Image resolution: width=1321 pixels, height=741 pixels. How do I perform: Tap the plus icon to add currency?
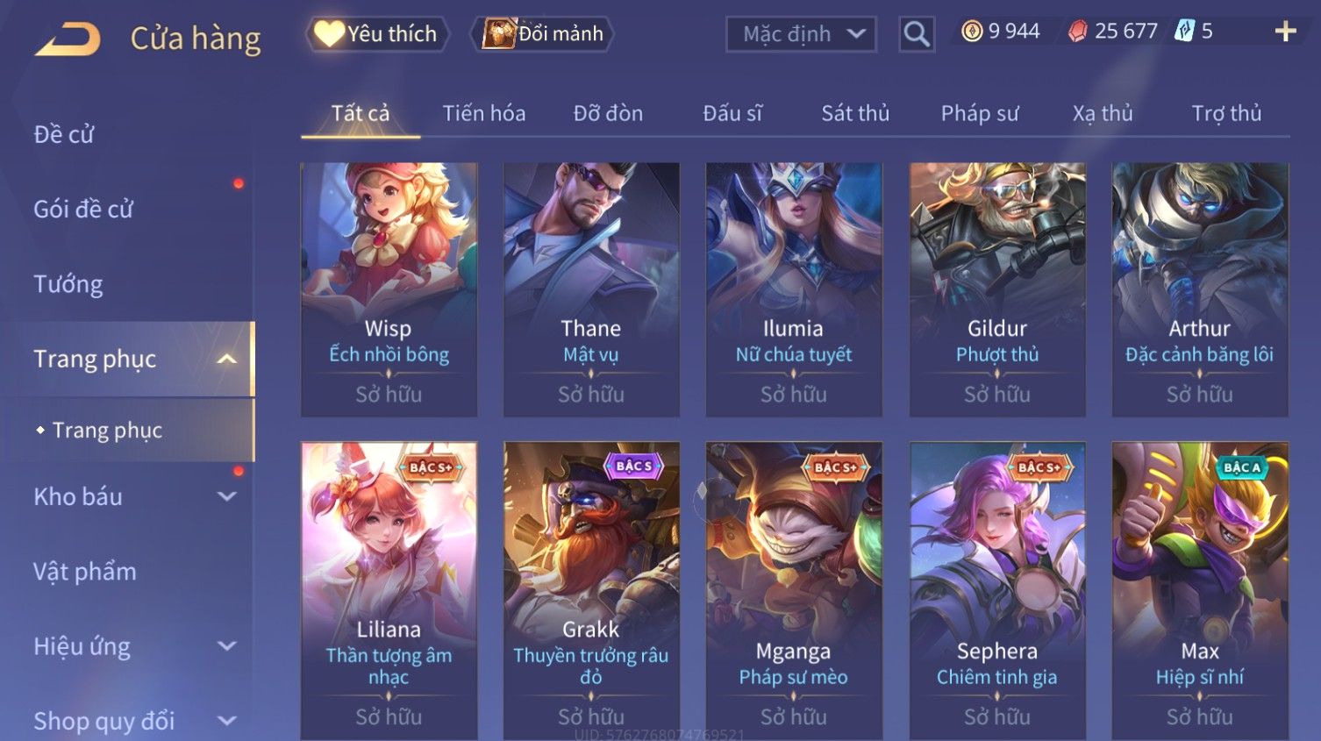tap(1285, 32)
